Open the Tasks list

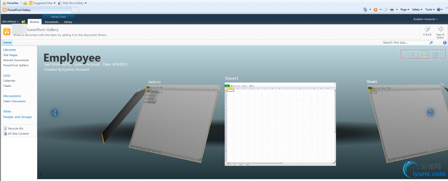pos(7,86)
